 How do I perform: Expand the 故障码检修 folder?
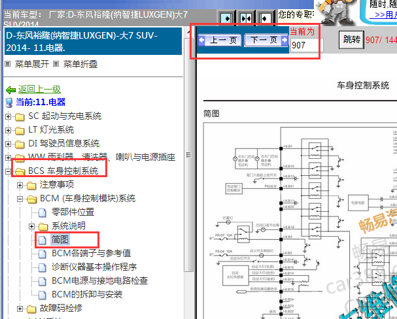pyautogui.click(x=20, y=309)
